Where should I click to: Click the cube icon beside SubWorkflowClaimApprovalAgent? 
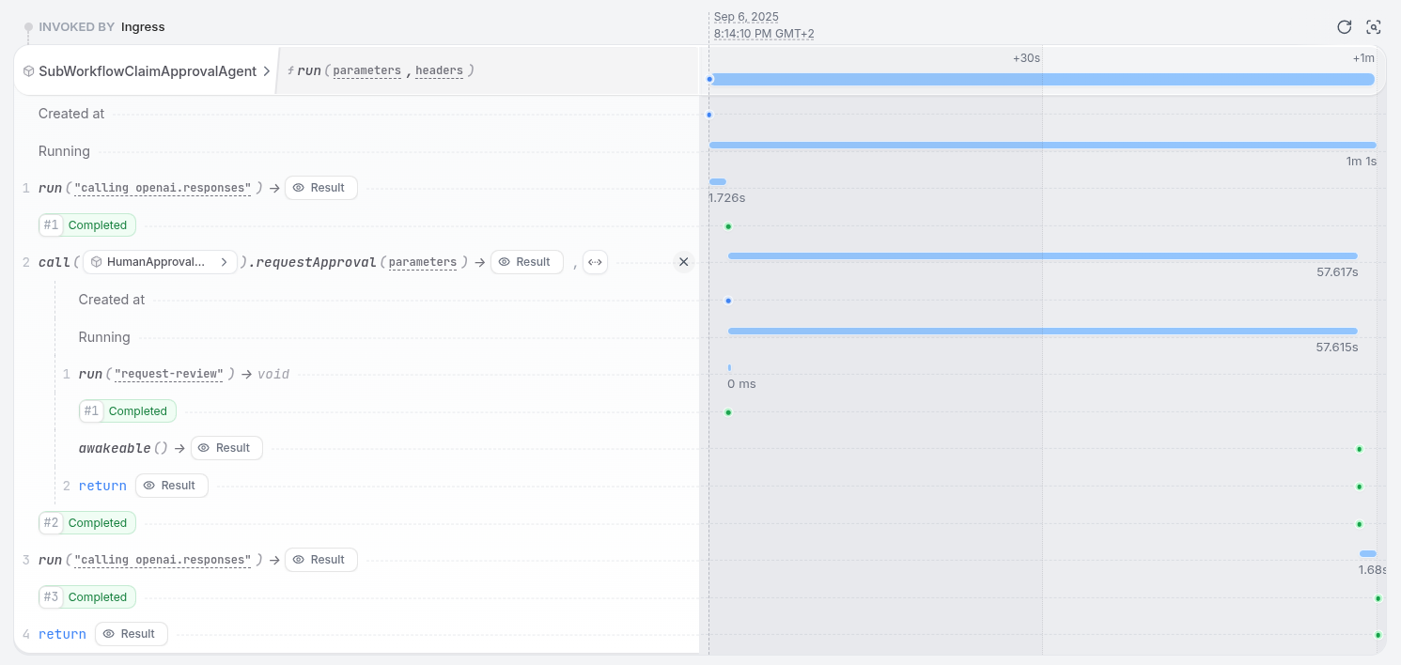pos(29,70)
